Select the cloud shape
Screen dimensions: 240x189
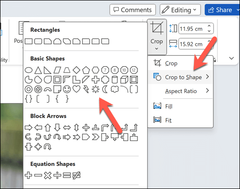coord(114,89)
